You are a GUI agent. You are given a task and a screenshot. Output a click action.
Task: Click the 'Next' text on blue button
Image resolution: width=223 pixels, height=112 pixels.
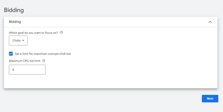pyautogui.click(x=210, y=98)
